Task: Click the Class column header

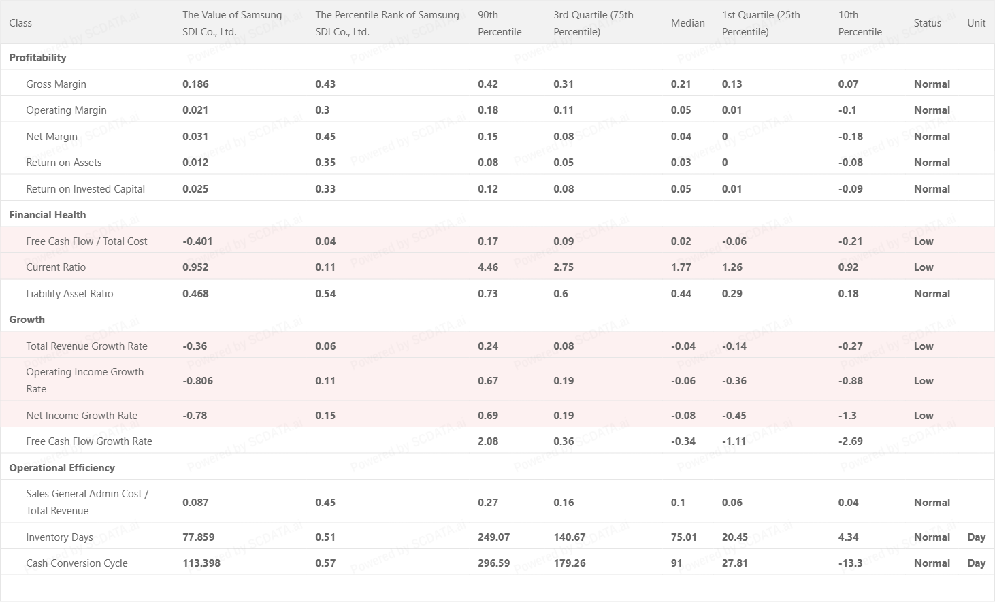Action: pos(20,23)
